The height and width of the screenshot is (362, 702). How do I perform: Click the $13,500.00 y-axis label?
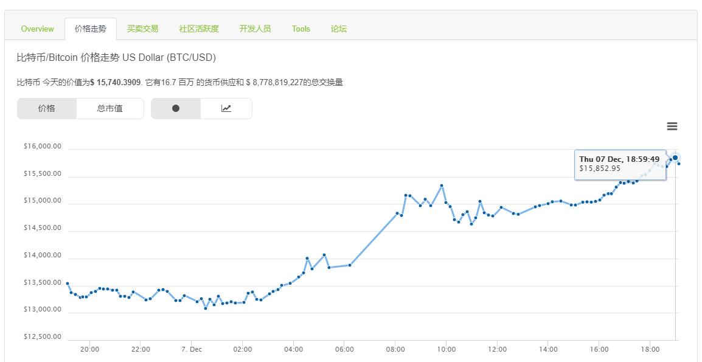[42, 283]
